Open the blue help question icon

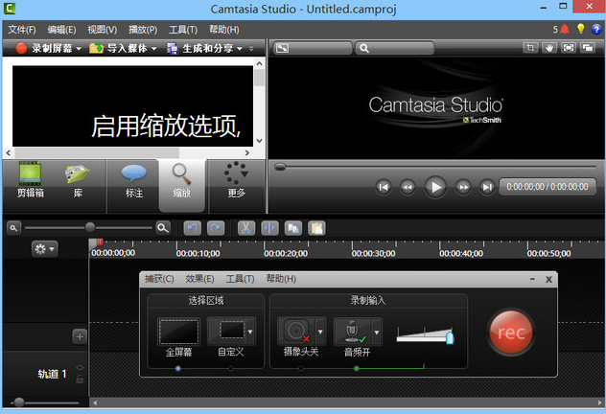(596, 29)
